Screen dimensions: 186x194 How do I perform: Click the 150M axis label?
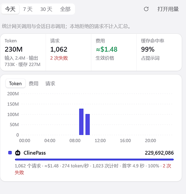[x=13, y=104]
